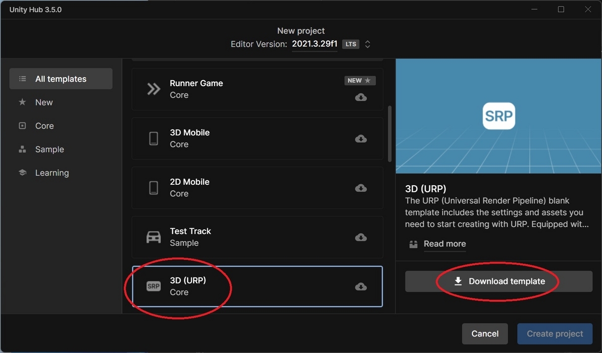Select the 3D (URP) template title

coord(188,280)
